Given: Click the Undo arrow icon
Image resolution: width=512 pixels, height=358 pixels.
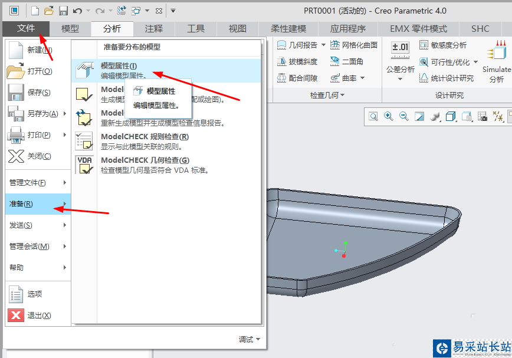Looking at the screenshot, I should [x=77, y=11].
